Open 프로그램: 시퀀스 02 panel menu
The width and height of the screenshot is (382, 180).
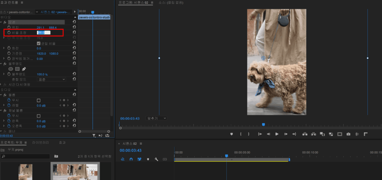pyautogui.click(x=152, y=3)
